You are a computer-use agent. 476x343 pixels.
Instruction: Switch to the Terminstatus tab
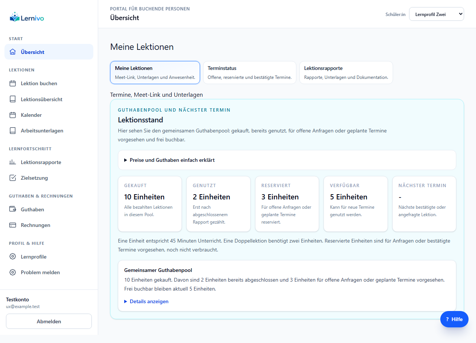click(250, 73)
